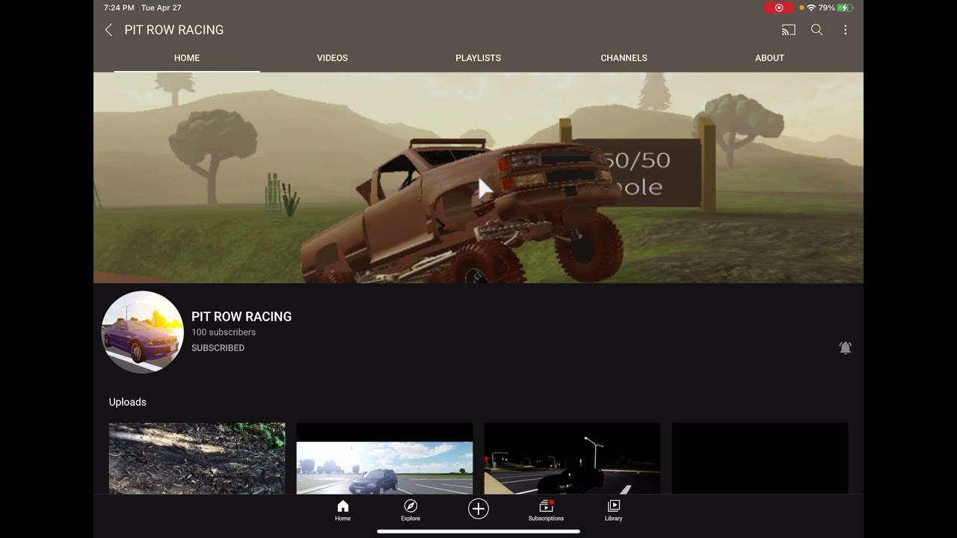
Task: Click the PIT ROW RACING header title
Action: point(174,30)
